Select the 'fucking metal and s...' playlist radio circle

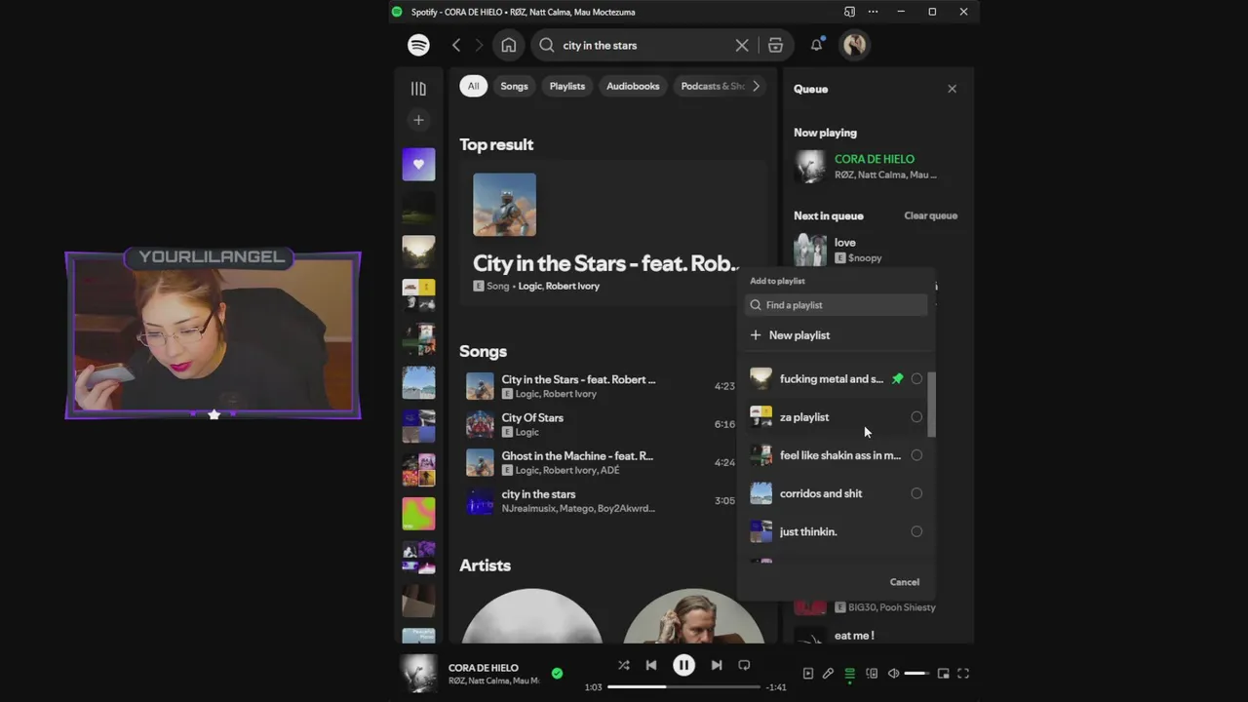point(916,378)
